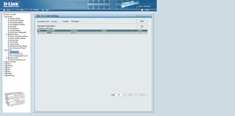Expand the SNMP folder
Viewport: 235px width, 116px height.
[4, 74]
